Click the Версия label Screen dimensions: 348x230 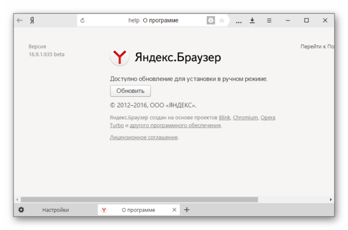(x=37, y=47)
